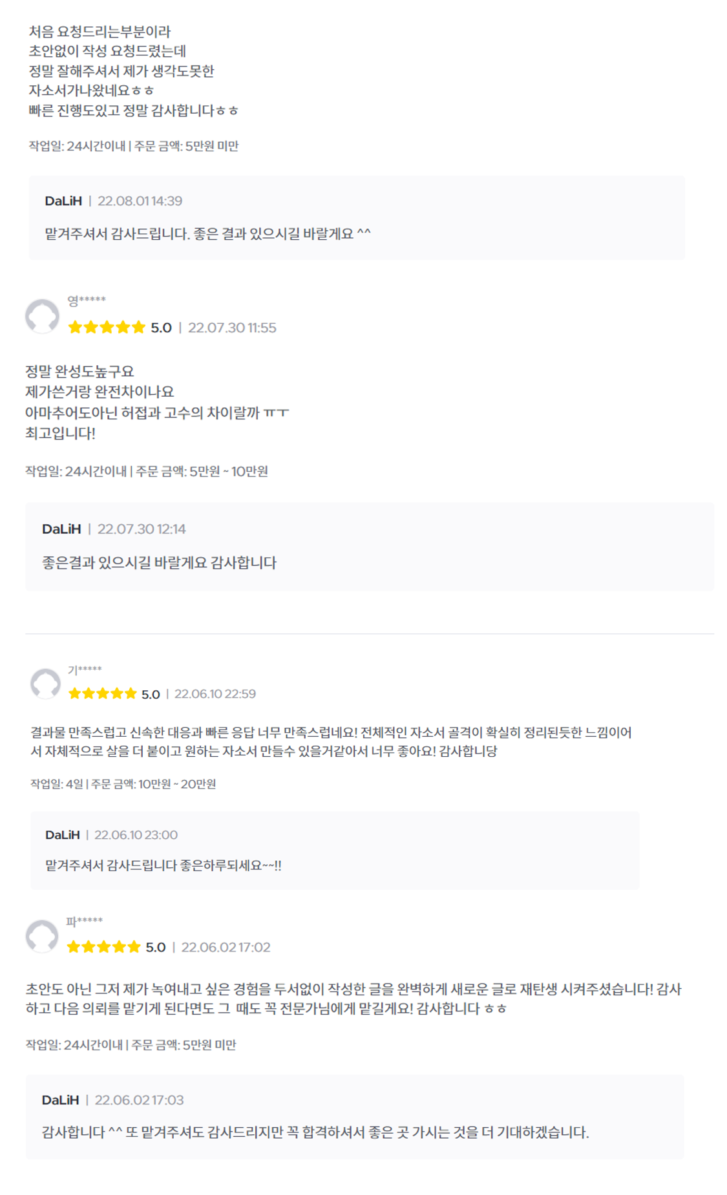Click the reply timestamp 22.08.01 14:39
727x1195 pixels.
pos(140,201)
